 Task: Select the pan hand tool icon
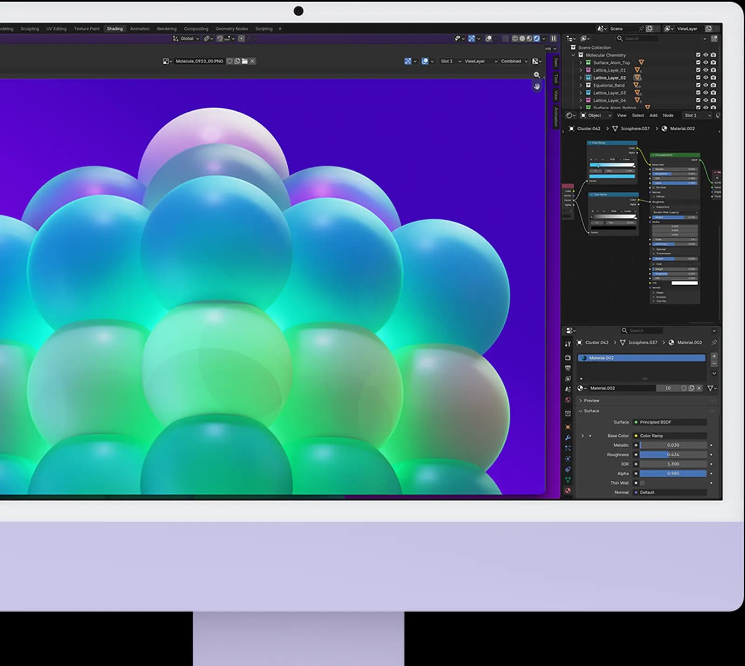537,87
